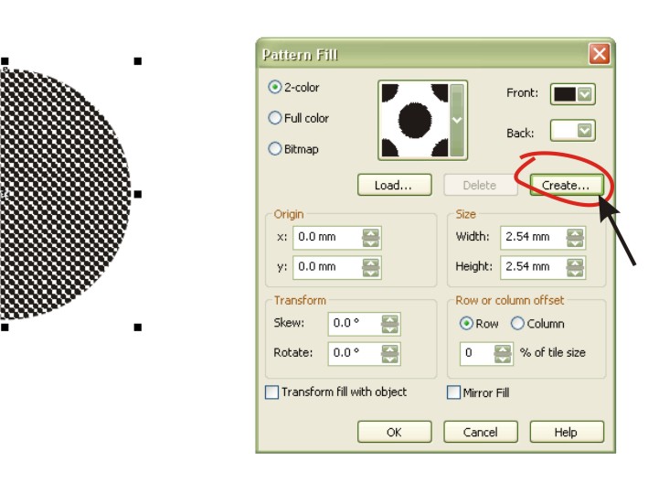Expand the Back color dropdown

(585, 132)
